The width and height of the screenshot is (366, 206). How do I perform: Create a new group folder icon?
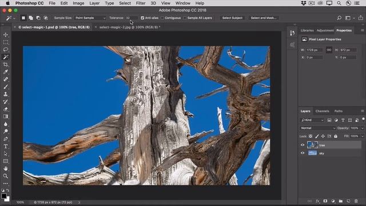click(341, 201)
